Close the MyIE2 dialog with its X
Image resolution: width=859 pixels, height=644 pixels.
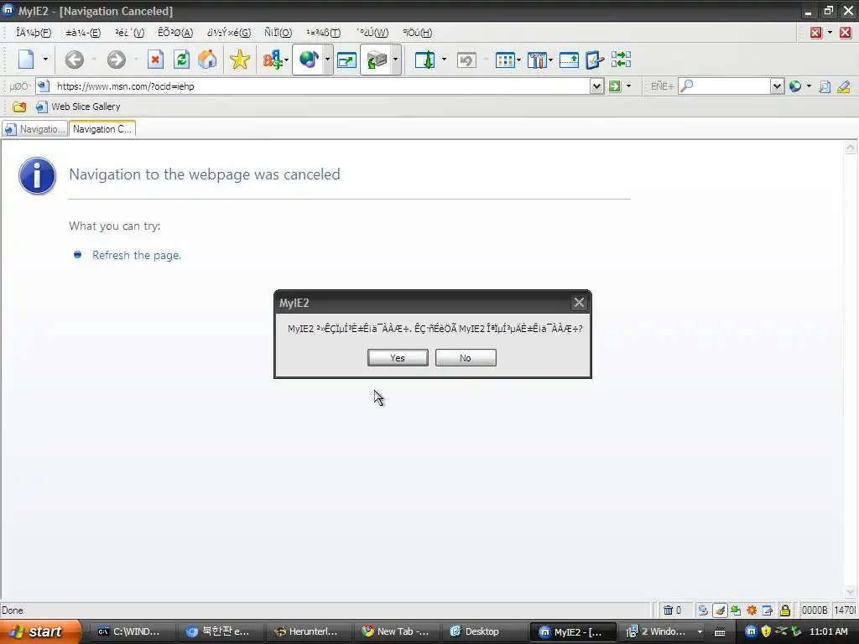tap(579, 302)
